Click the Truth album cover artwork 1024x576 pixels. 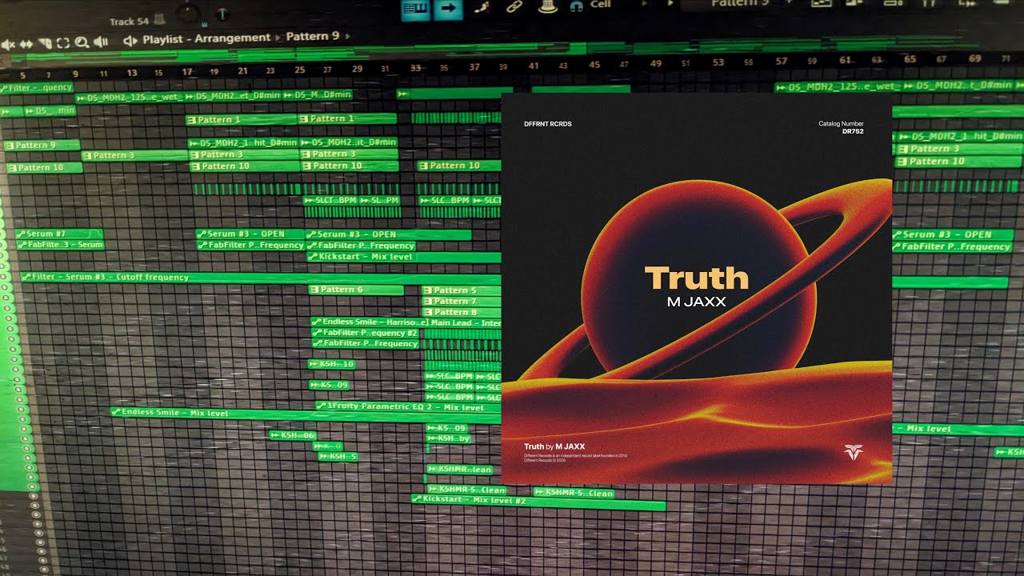click(696, 288)
